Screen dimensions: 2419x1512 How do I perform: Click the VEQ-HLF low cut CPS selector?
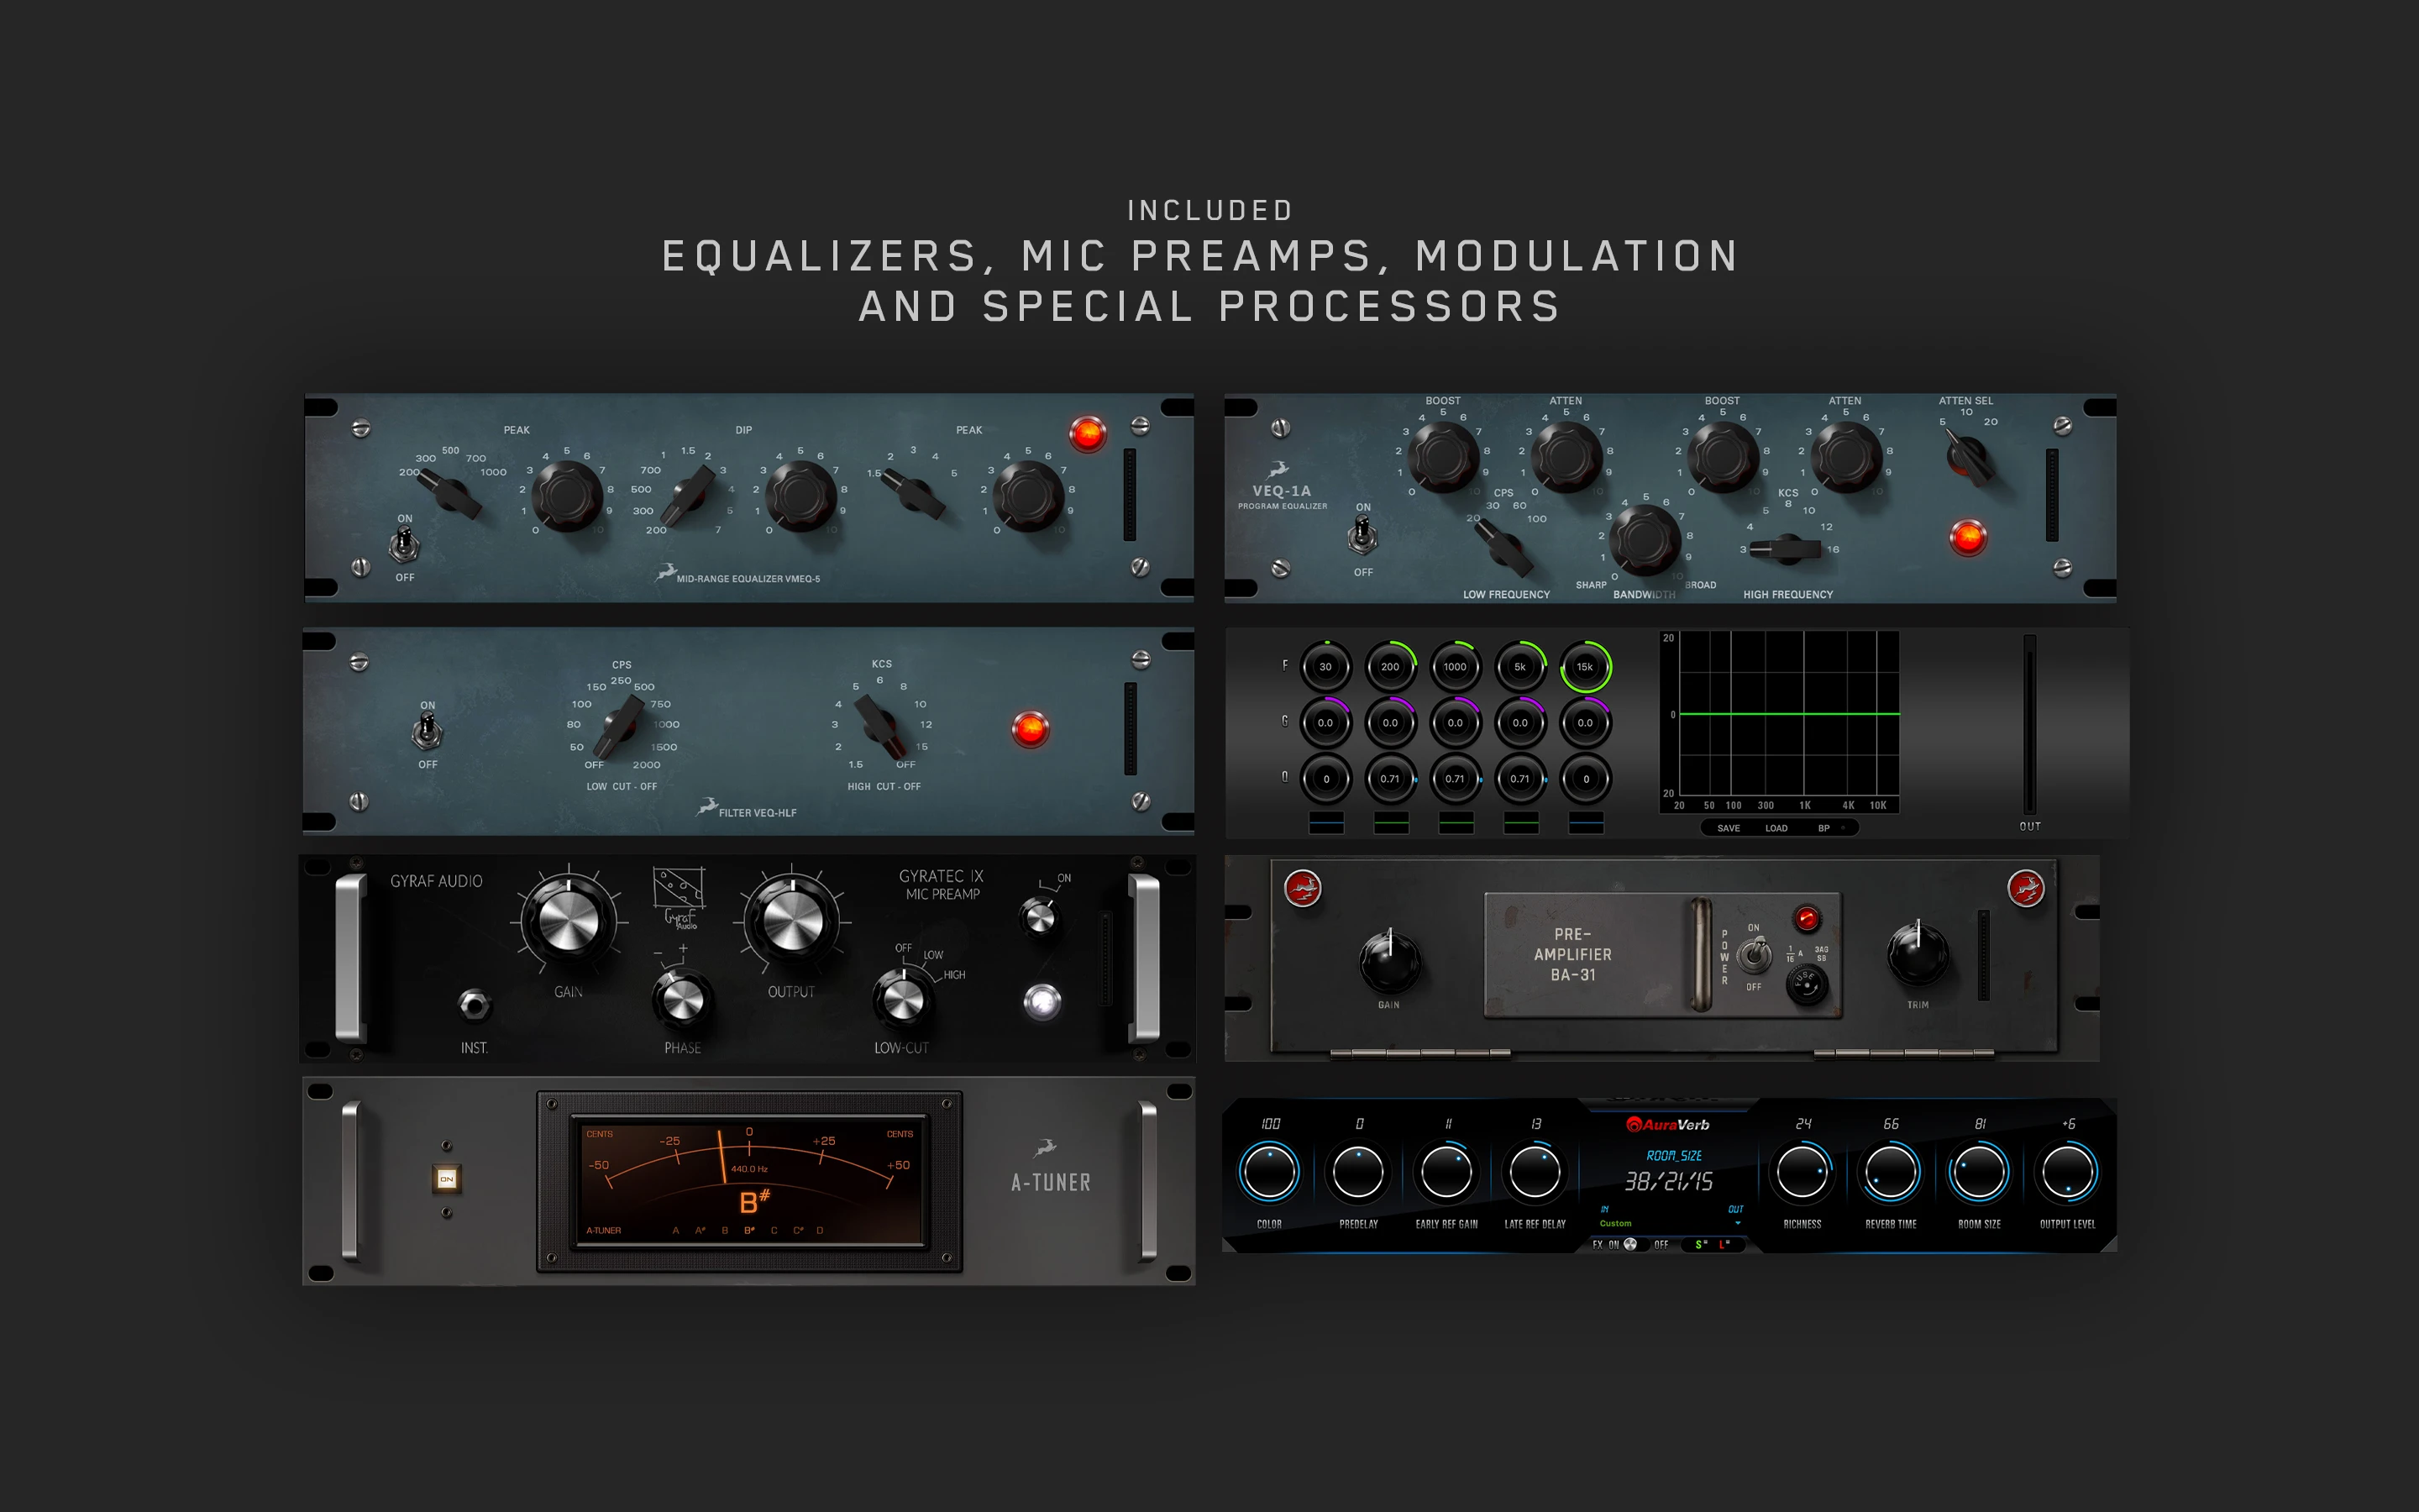pyautogui.click(x=620, y=726)
